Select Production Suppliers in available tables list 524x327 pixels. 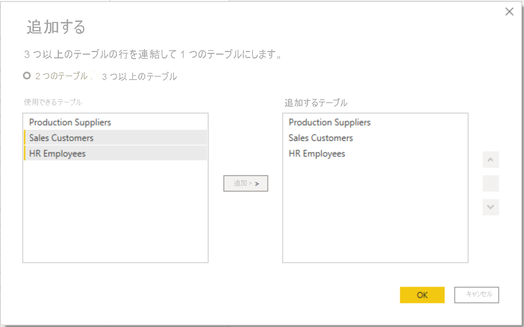(x=70, y=122)
